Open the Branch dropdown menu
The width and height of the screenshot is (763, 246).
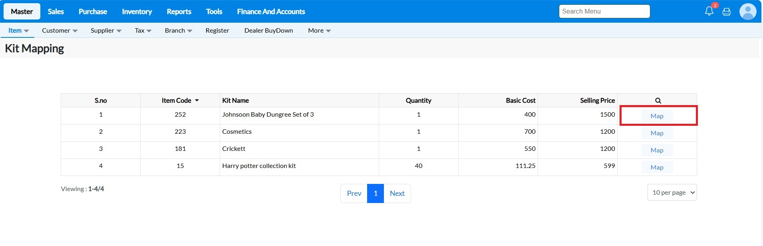click(x=178, y=31)
